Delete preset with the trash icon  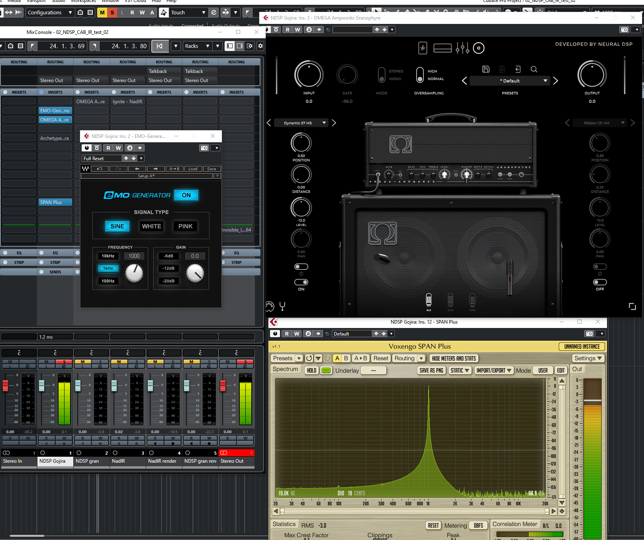[x=502, y=69]
